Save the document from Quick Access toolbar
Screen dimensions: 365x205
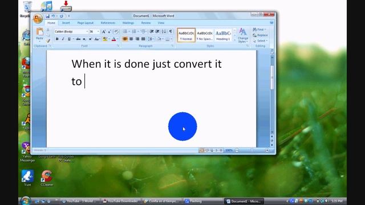click(x=47, y=16)
